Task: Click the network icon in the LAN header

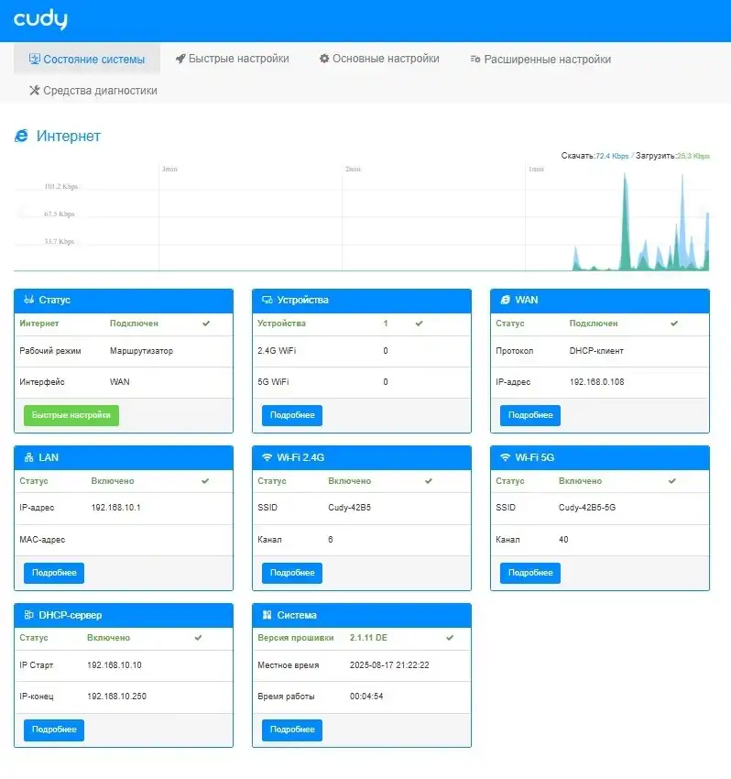Action: (28, 457)
